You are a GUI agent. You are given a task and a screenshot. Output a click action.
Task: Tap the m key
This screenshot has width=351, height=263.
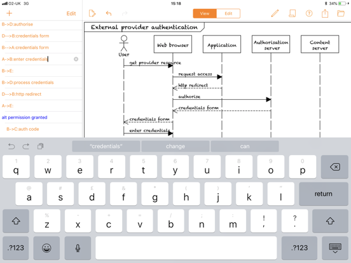pyautogui.click(x=233, y=221)
